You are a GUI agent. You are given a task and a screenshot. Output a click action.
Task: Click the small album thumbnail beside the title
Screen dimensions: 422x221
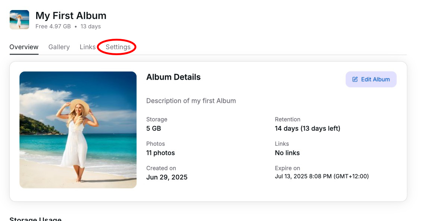(x=19, y=20)
